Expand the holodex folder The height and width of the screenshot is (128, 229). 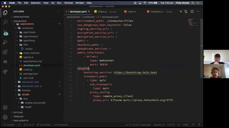coord(26,90)
